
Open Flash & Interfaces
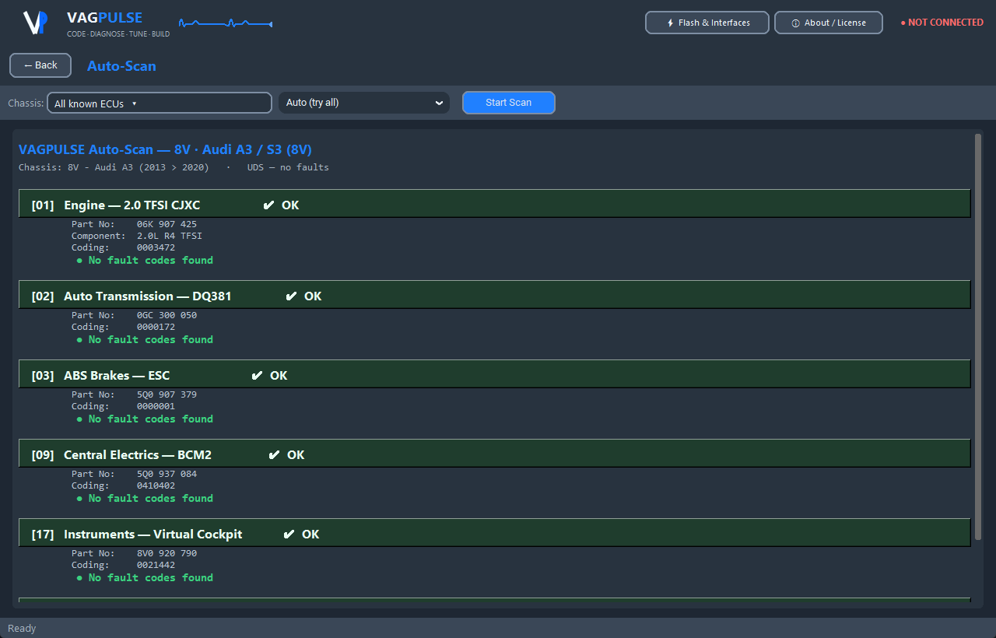707,23
